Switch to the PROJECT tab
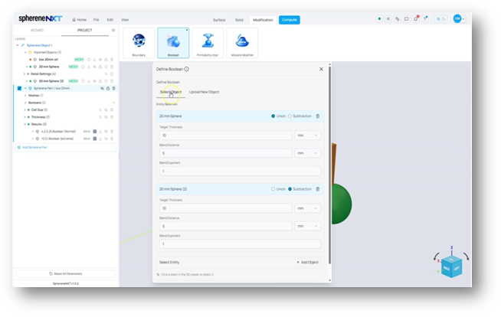Image resolution: width=501 pixels, height=317 pixels. point(85,31)
